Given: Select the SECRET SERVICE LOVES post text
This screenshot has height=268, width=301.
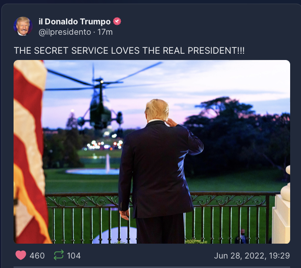Looking at the screenshot, I should pyautogui.click(x=129, y=51).
